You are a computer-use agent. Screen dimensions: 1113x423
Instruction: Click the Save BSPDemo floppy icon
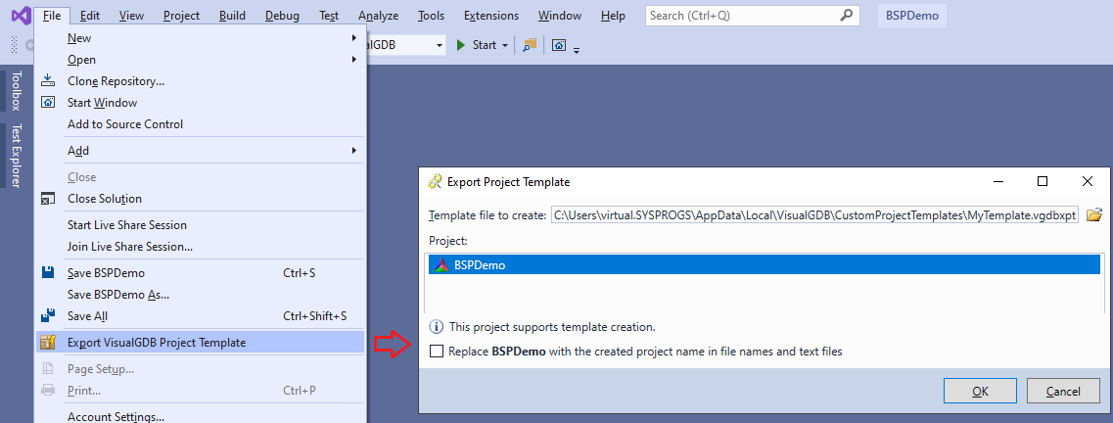[48, 272]
